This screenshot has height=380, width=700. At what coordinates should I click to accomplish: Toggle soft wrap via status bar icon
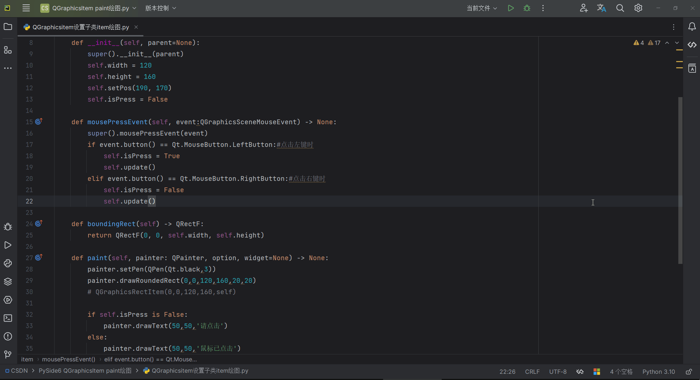click(x=580, y=371)
